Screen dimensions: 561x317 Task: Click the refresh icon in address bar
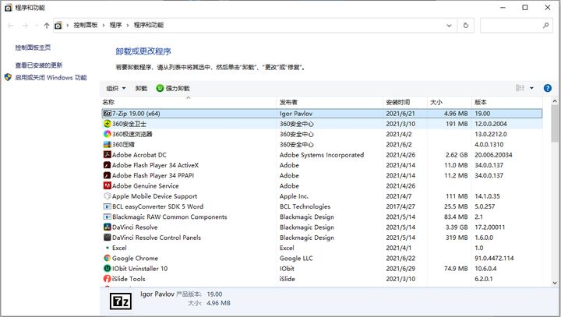[465, 25]
